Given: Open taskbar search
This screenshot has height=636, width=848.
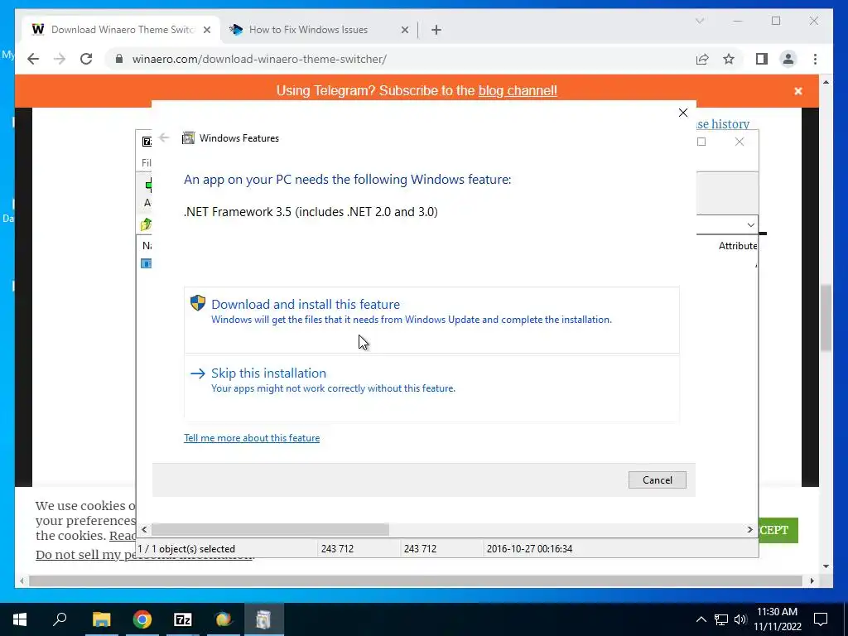Looking at the screenshot, I should [x=60, y=619].
